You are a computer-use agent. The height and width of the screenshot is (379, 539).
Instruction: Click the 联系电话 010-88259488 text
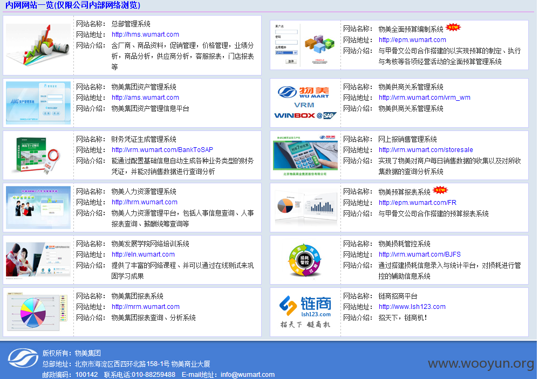(x=140, y=375)
